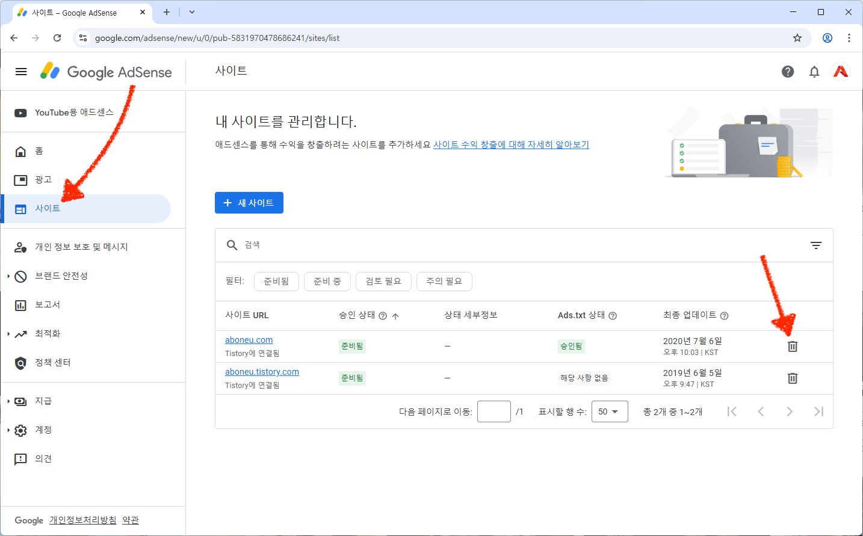Click the reports chart icon
This screenshot has width=863, height=536.
point(20,305)
